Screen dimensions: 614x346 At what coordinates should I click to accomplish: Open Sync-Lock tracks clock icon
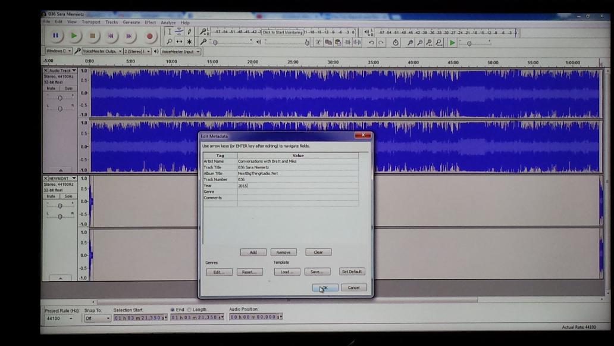(396, 42)
